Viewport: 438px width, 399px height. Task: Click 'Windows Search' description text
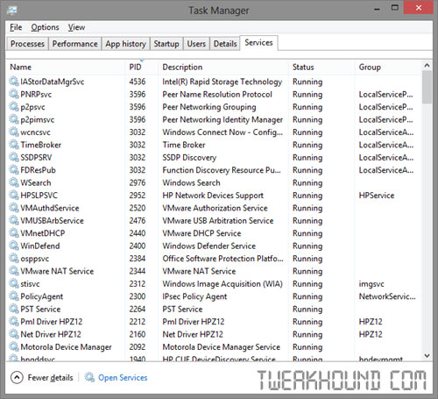pyautogui.click(x=191, y=182)
